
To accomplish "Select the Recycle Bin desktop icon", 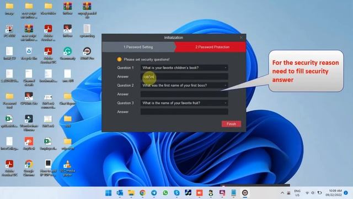I will tap(29, 53).
